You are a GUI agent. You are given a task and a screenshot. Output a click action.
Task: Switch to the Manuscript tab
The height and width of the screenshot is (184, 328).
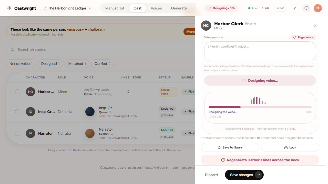click(115, 8)
